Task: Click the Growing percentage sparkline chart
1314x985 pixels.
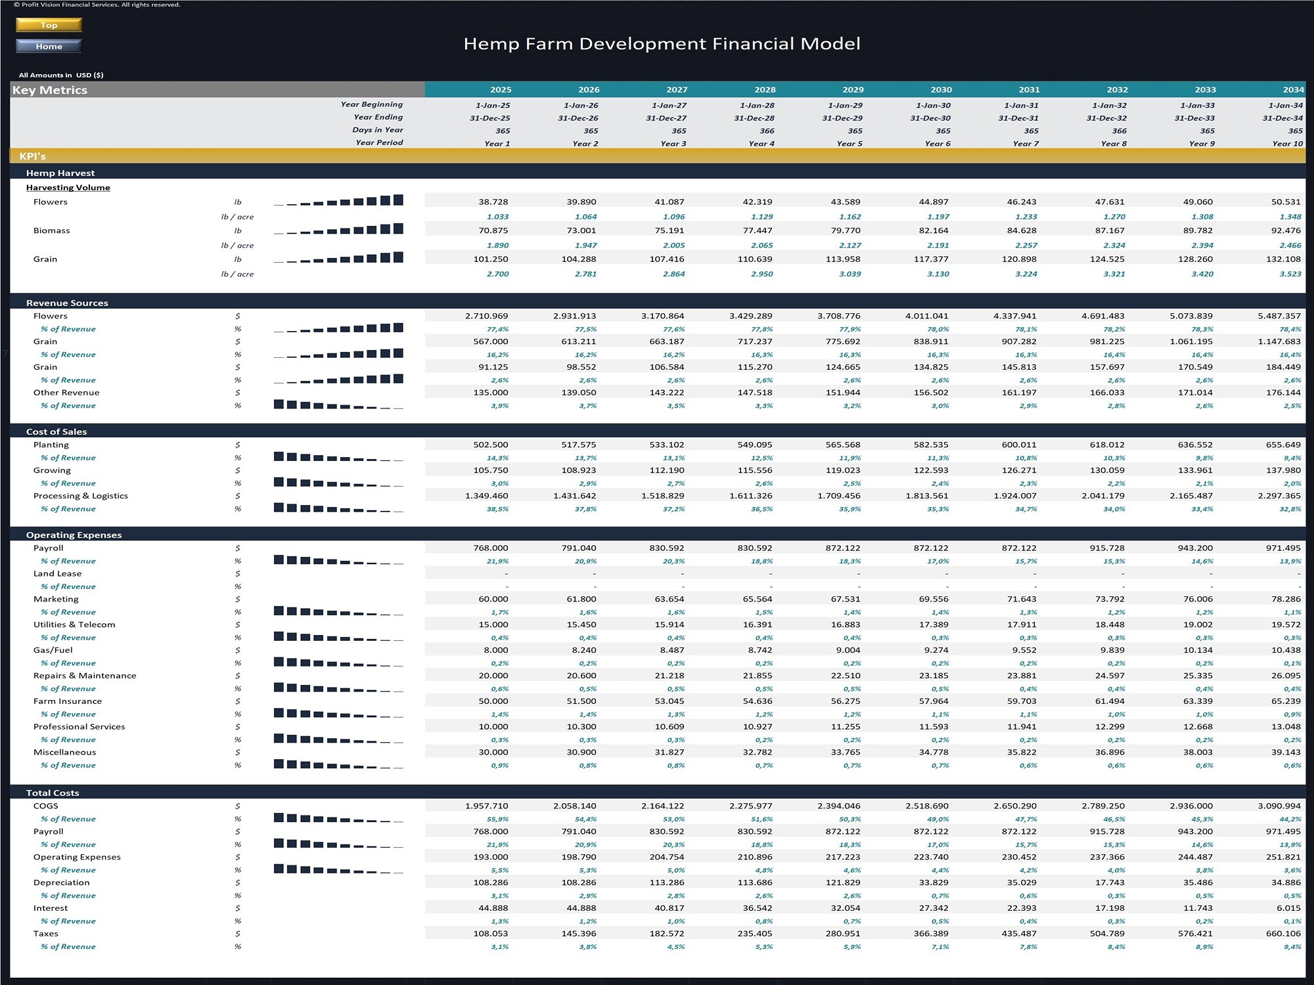Action: point(338,482)
